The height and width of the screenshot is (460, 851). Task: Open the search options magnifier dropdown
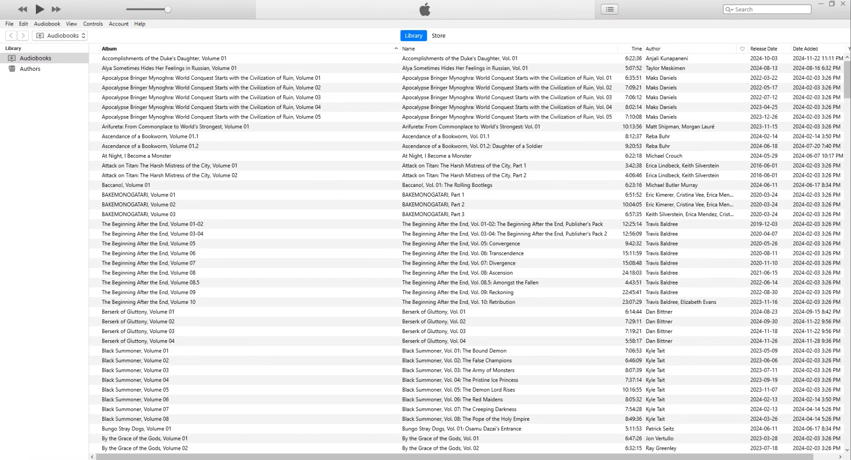pos(729,9)
